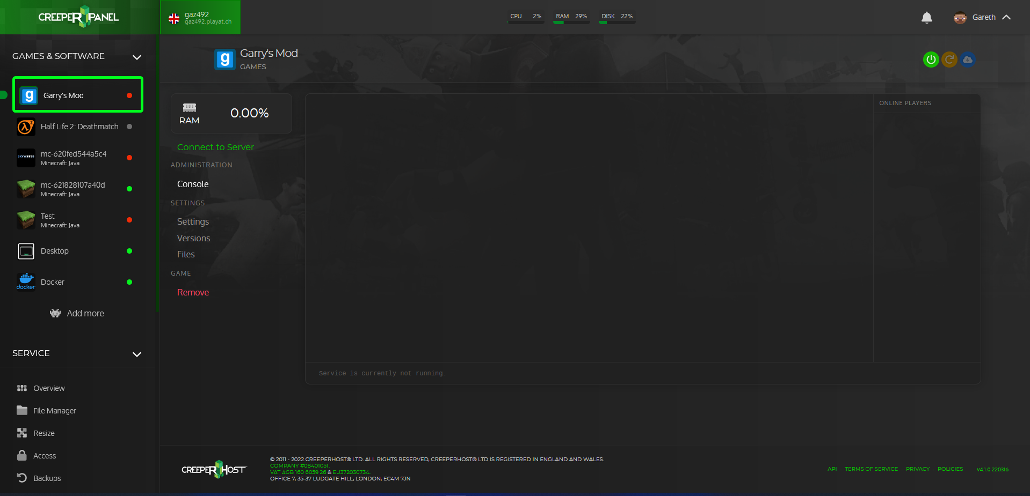Click the grey status dot for Half Life 2
This screenshot has height=496, width=1030.
coord(129,127)
